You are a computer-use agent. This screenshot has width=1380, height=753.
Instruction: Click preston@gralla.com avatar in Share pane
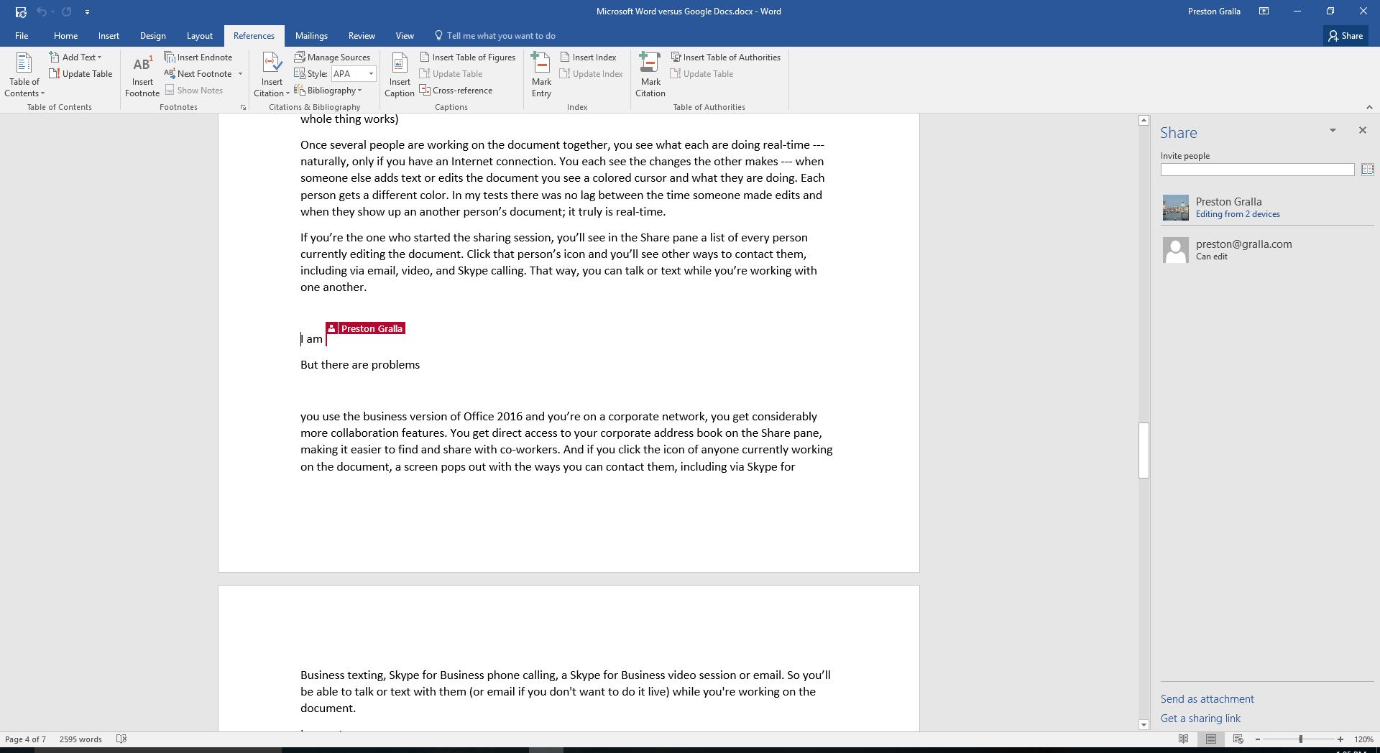click(x=1175, y=249)
